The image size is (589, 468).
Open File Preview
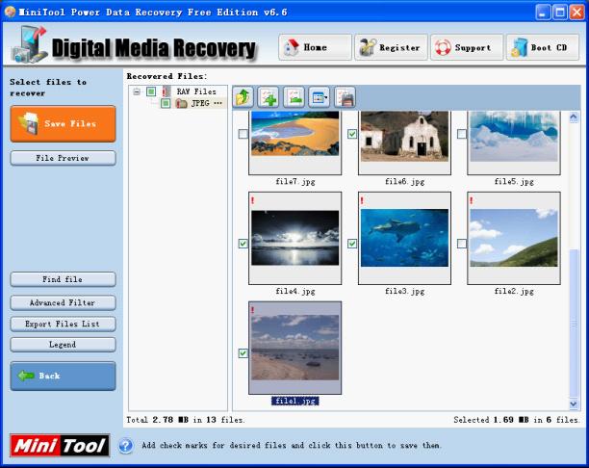[64, 158]
